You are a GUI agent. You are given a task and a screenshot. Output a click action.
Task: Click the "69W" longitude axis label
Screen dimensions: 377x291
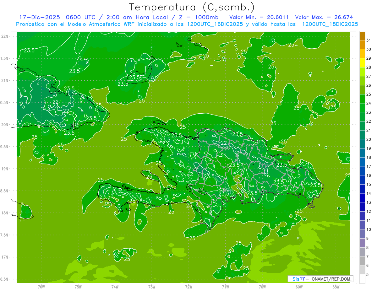coord(299,287)
